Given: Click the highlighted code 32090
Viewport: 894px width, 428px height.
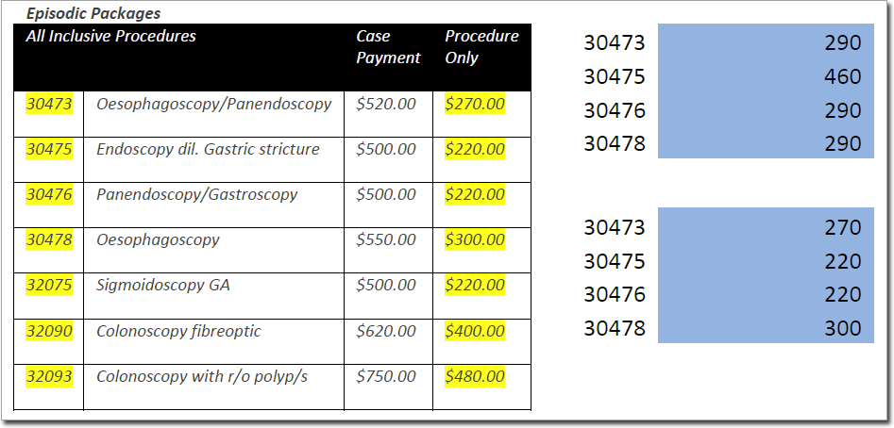Looking at the screenshot, I should (49, 331).
